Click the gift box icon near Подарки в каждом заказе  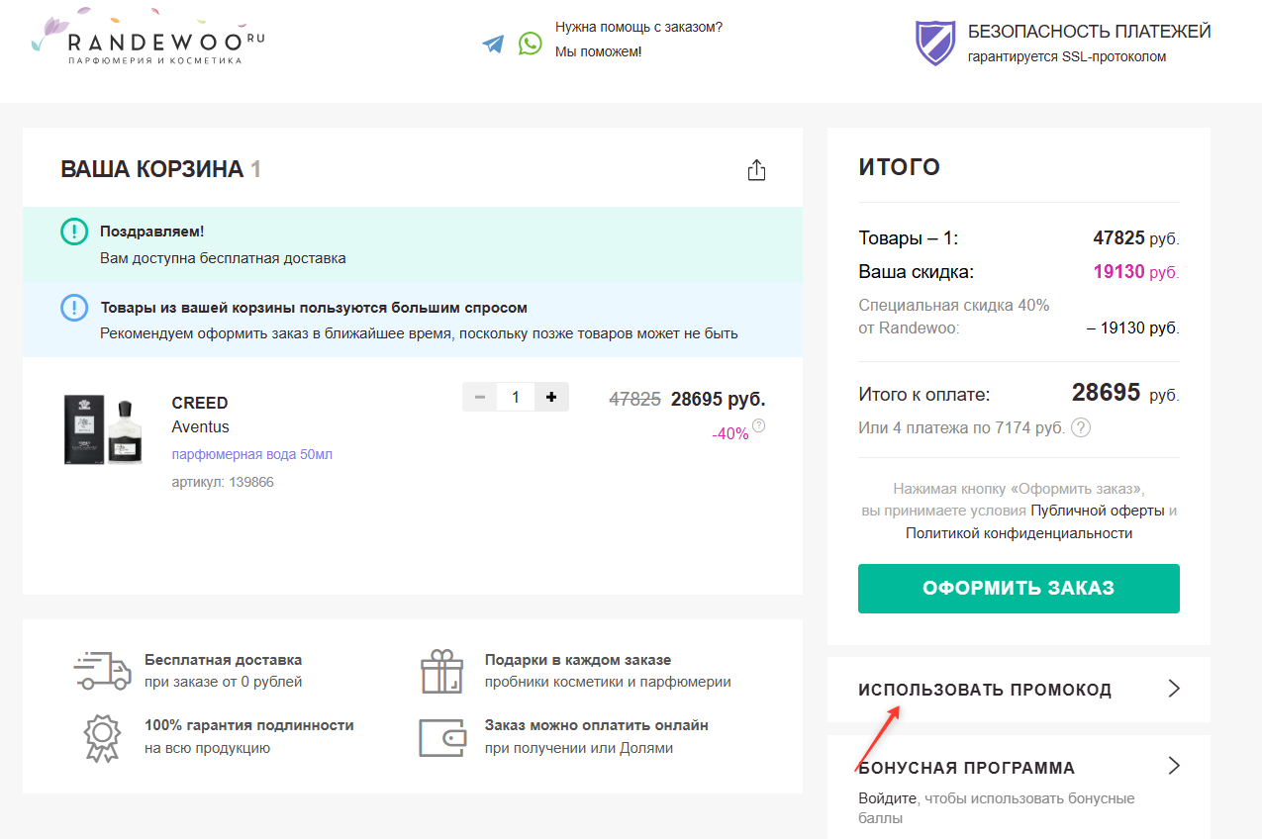pyautogui.click(x=442, y=671)
